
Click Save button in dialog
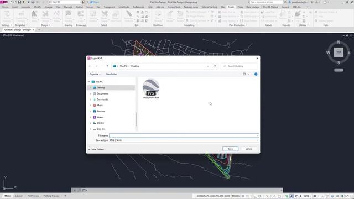pyautogui.click(x=230, y=149)
